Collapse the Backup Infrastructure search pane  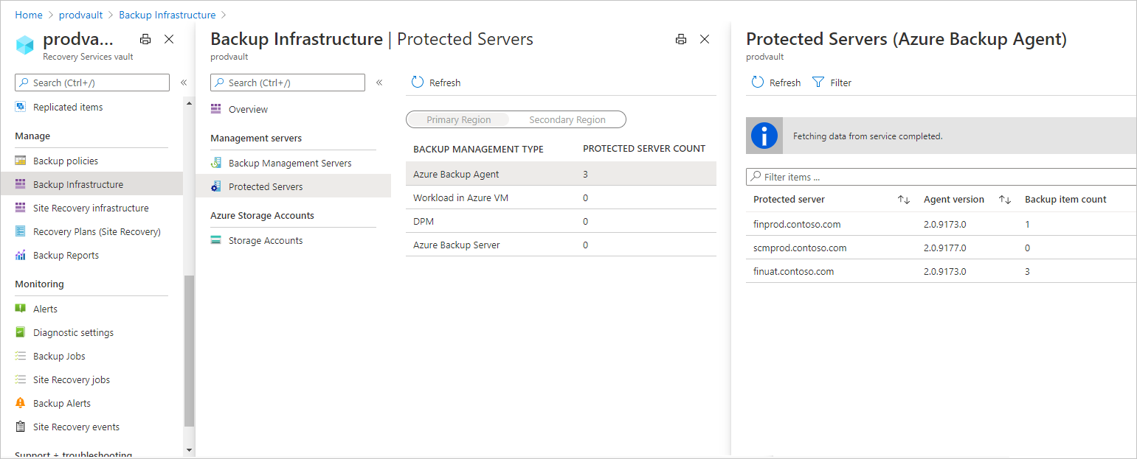(379, 82)
